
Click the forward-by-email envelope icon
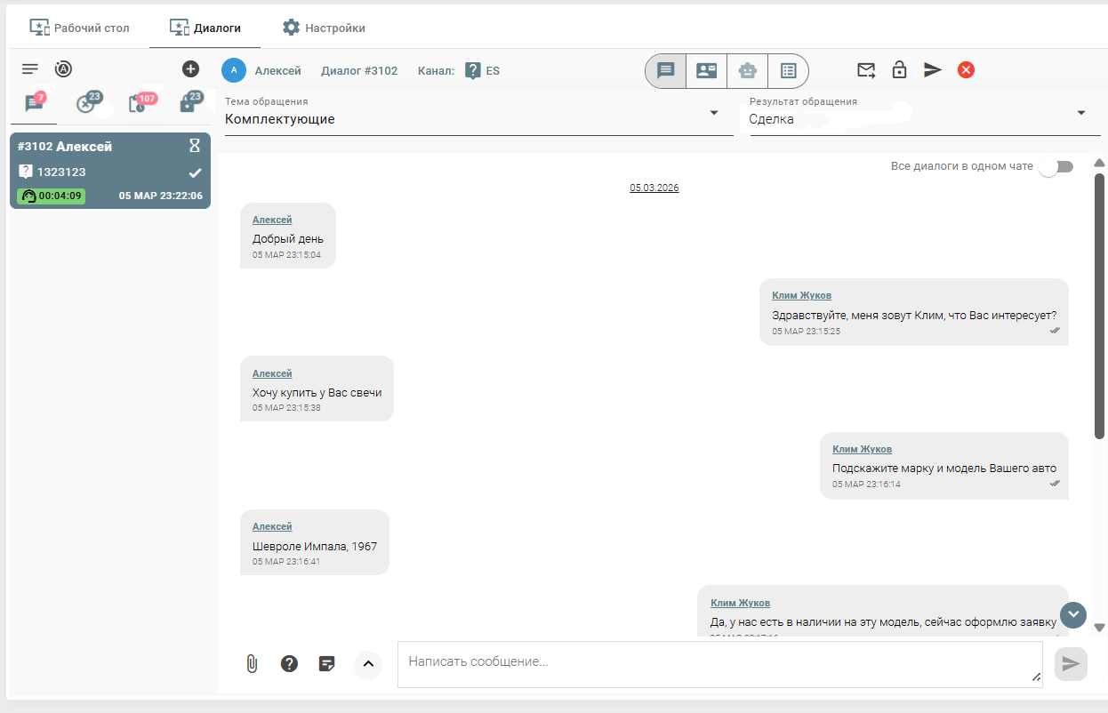(x=865, y=69)
